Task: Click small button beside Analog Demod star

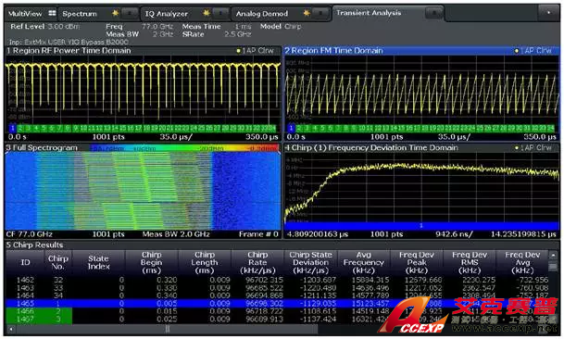Action: pyautogui.click(x=320, y=14)
